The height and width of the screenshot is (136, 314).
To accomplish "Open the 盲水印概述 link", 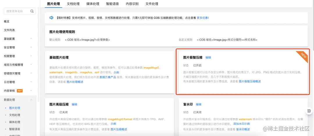I will tap(243, 129).
